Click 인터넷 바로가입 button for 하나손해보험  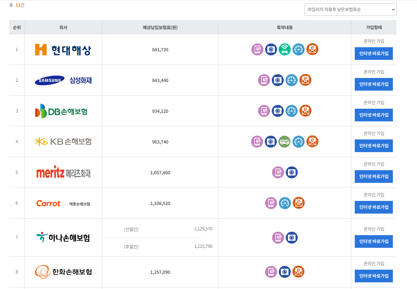pyautogui.click(x=374, y=241)
